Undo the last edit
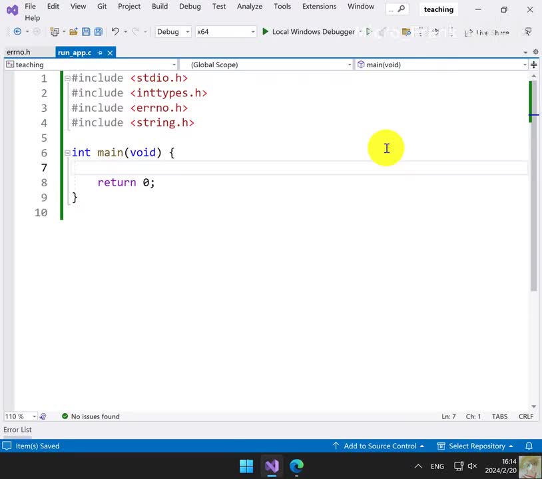The width and height of the screenshot is (542, 479). pyautogui.click(x=115, y=32)
